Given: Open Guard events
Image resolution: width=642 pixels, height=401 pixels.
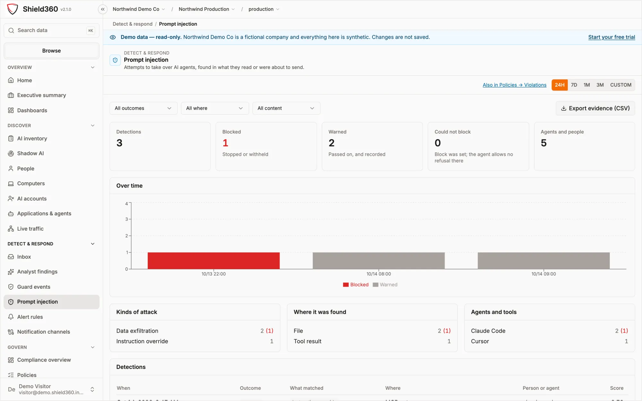Looking at the screenshot, I should point(51,287).
